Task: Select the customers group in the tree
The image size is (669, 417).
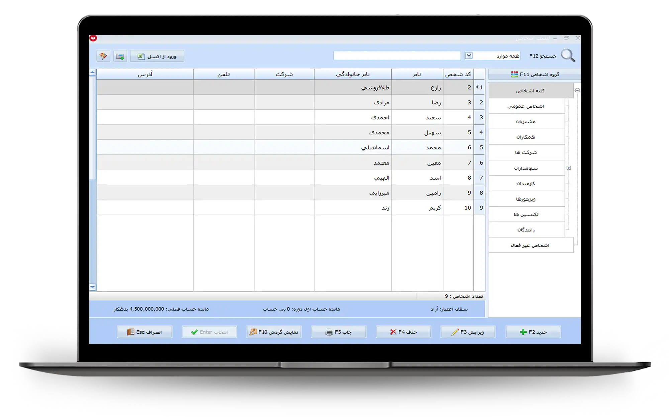Action: [525, 122]
